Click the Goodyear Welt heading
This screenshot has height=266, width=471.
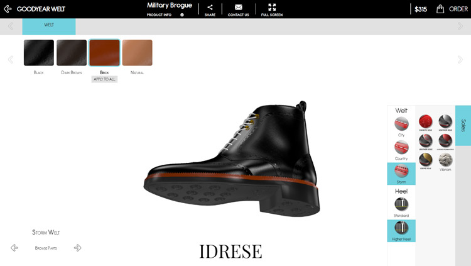point(41,9)
